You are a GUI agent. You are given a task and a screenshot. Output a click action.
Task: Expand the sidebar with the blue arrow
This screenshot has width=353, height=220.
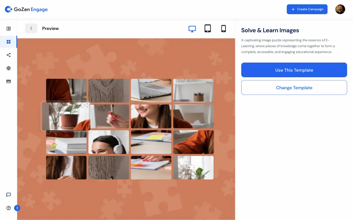[x=17, y=208]
